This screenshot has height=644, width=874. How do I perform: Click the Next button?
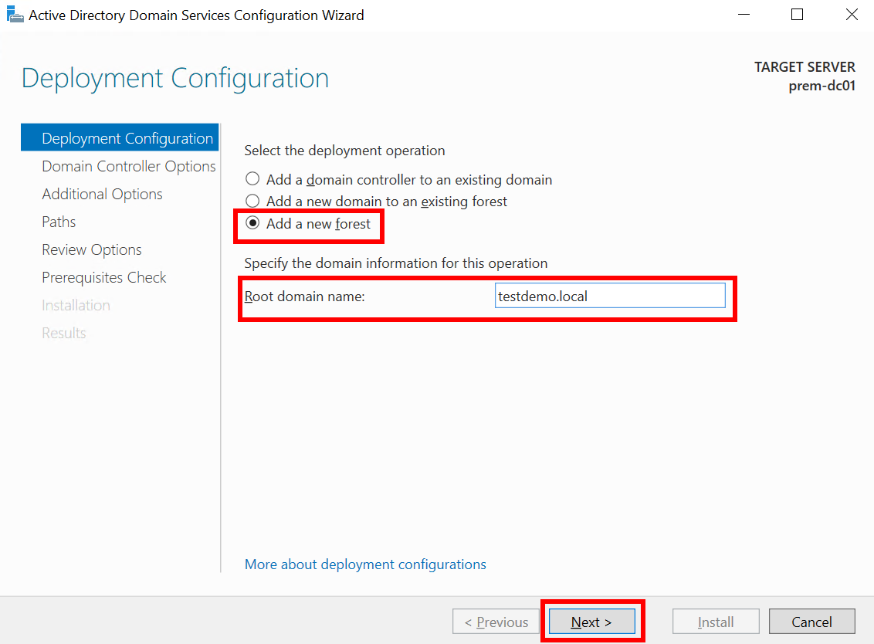point(592,622)
